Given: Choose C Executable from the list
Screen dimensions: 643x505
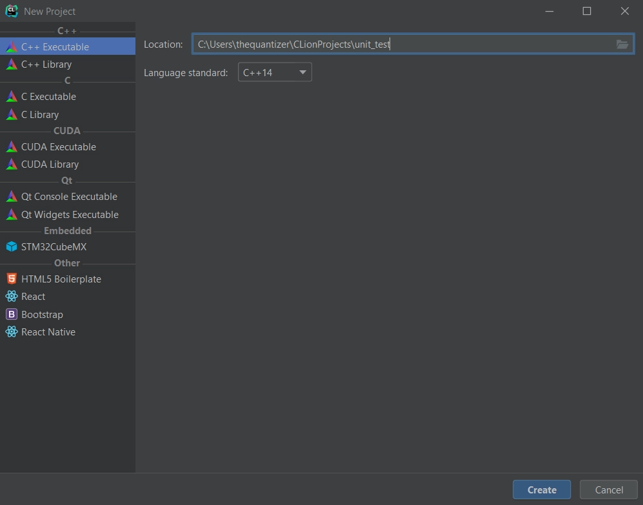Looking at the screenshot, I should coord(68,96).
